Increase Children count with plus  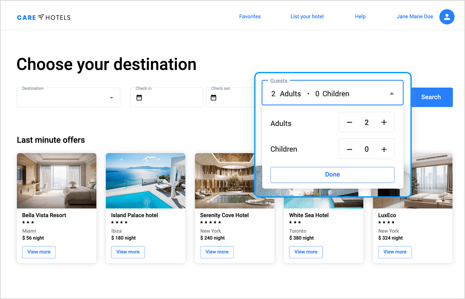click(x=384, y=149)
